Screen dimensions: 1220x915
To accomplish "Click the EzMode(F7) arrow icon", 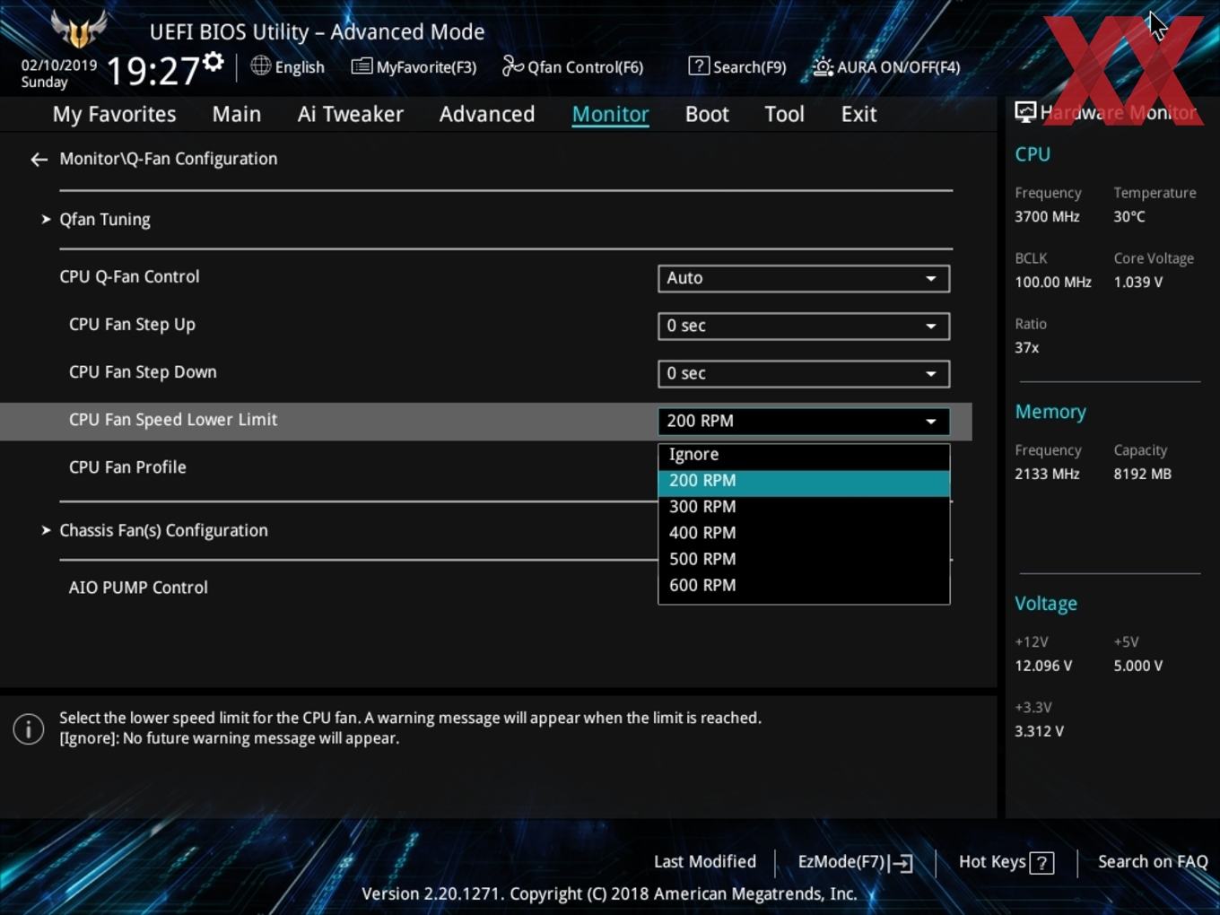I will click(x=902, y=863).
